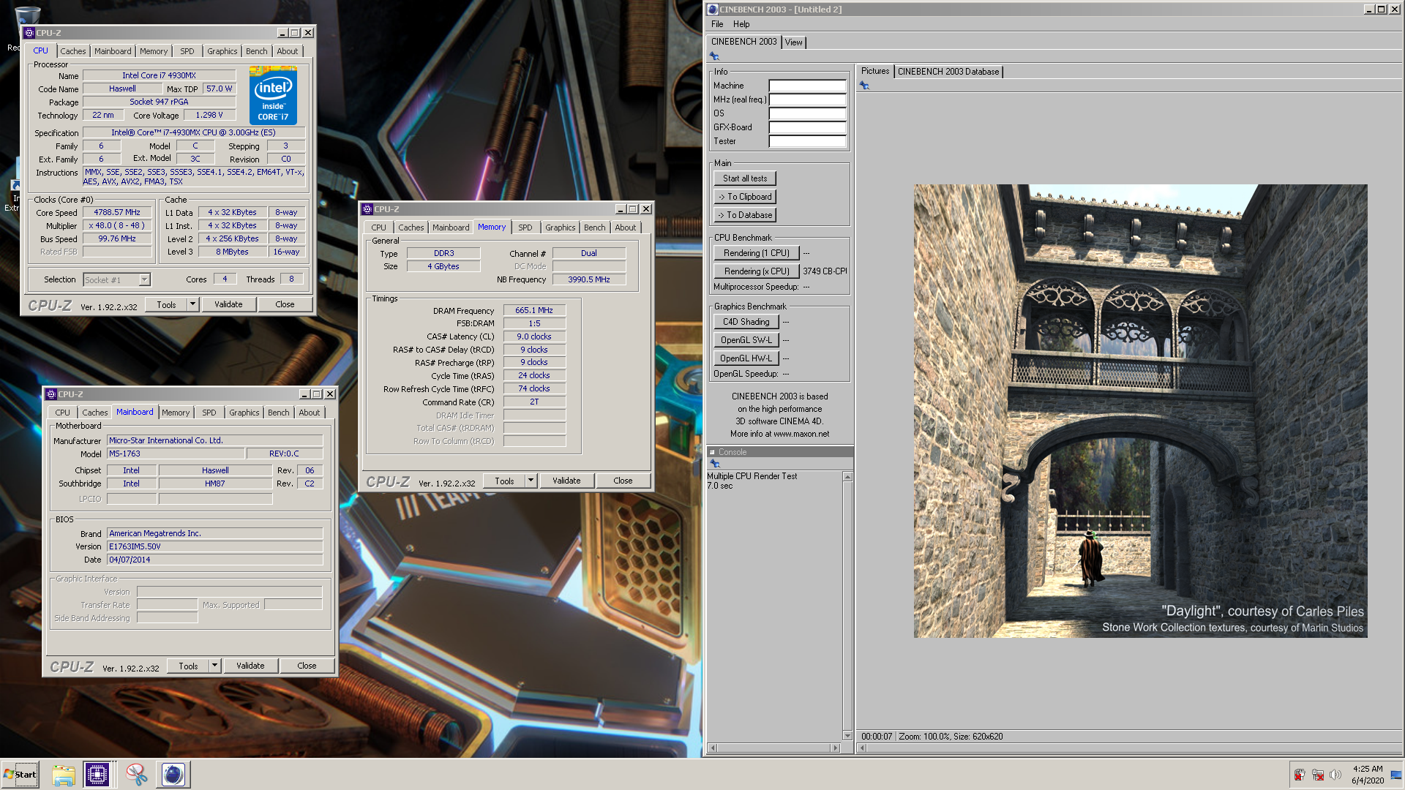This screenshot has width=1405, height=790.
Task: Open Bench tab in Memory CPU-Z window
Action: click(595, 227)
